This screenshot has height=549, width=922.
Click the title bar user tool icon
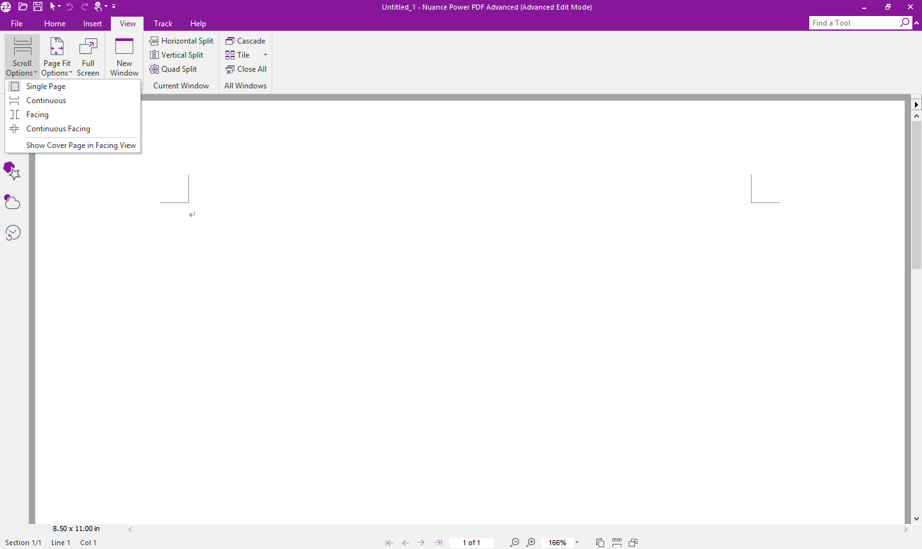point(98,6)
